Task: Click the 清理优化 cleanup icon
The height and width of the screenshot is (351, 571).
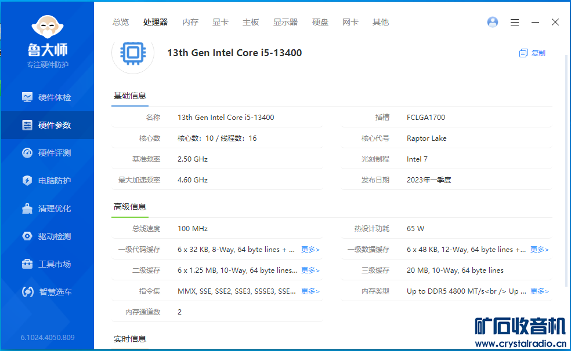Action: 27,209
